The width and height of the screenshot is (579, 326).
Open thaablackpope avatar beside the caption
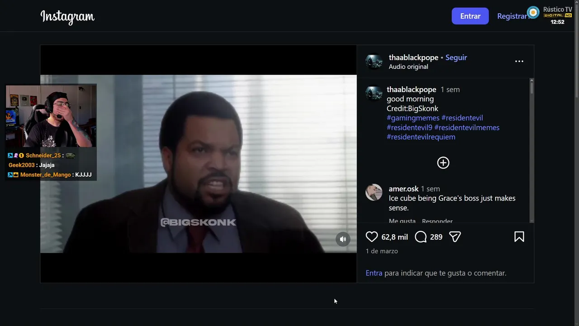374,93
